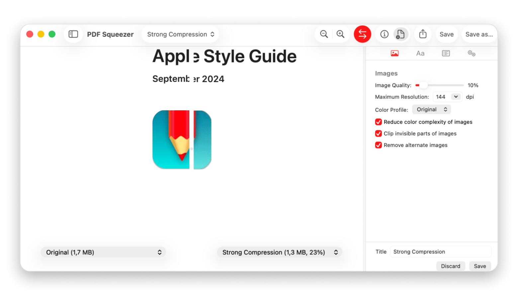
Task: Open the Maximum Resolution 144 combo box
Action: tap(447, 97)
